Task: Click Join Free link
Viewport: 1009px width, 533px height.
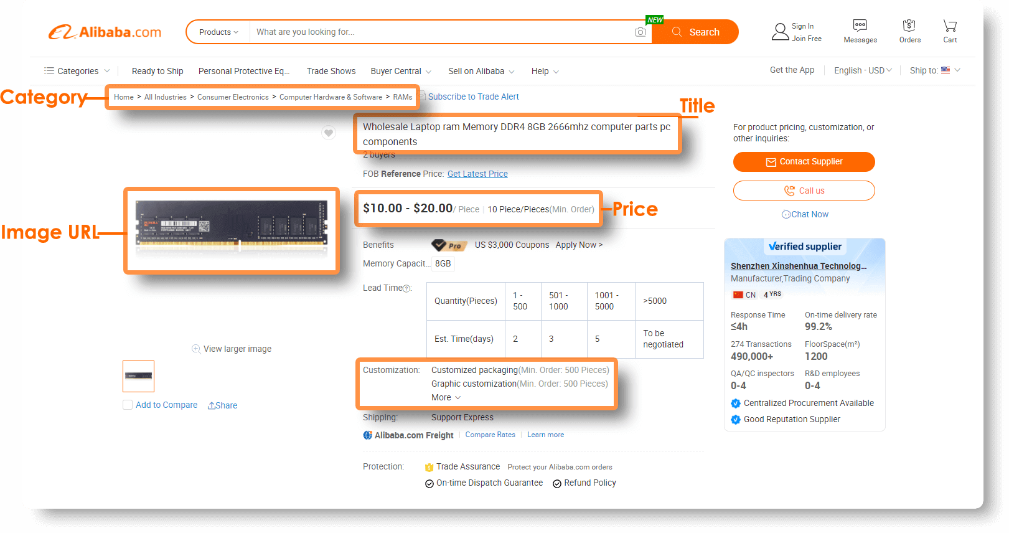Action: [807, 39]
